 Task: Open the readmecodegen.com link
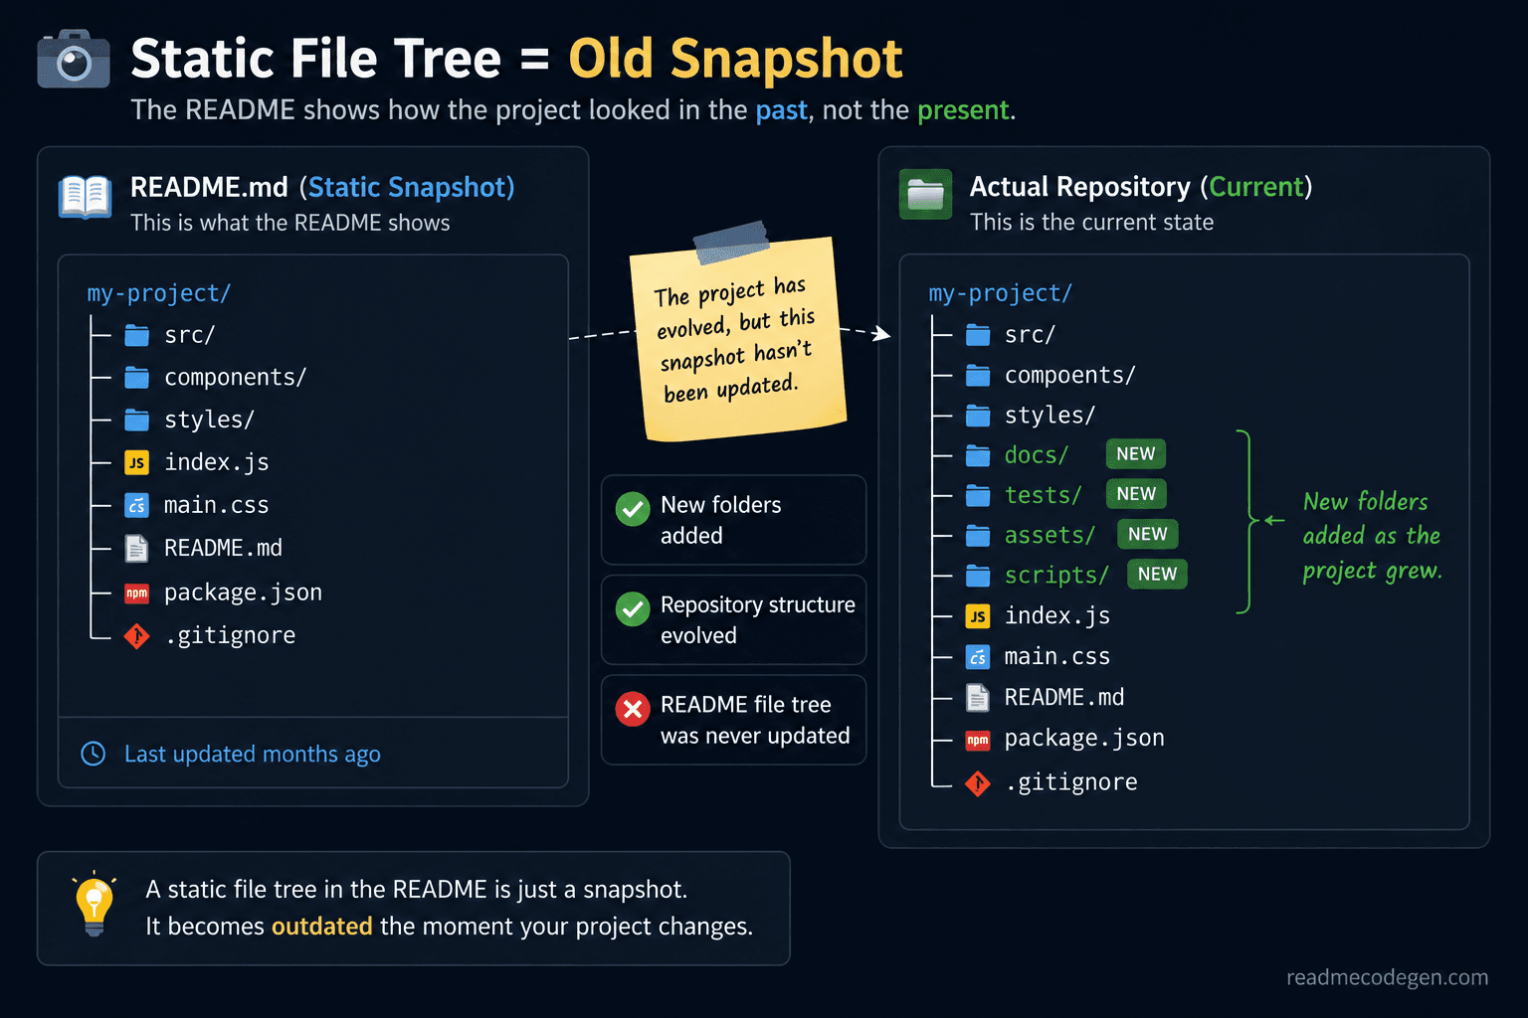click(1387, 977)
